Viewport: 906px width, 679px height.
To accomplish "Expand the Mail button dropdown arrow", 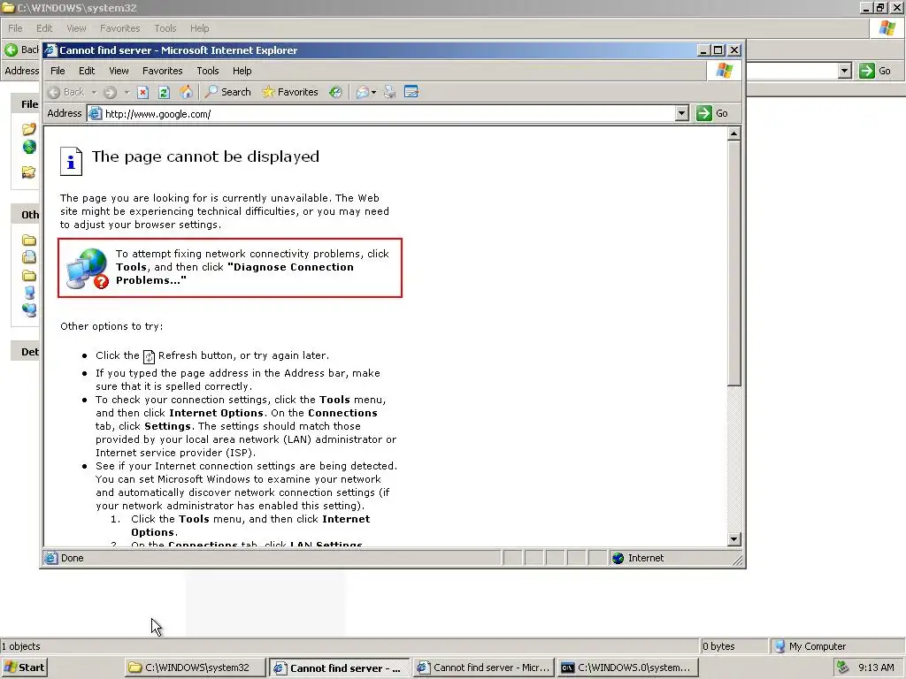I will click(x=374, y=92).
